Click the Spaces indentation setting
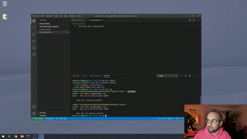This screenshot has height=139, width=247. (170, 119)
